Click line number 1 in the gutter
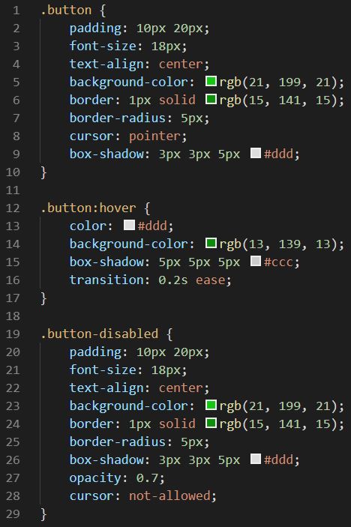Viewport: 351px width, 527px height. coord(16,10)
